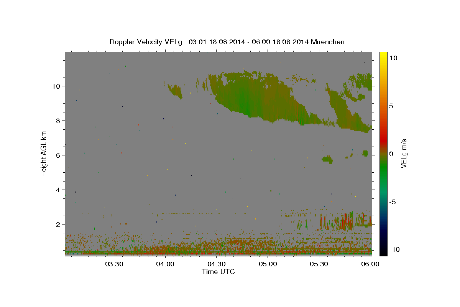
Task: Click the 'VELg m/s' colorbar label
Action: [x=404, y=153]
